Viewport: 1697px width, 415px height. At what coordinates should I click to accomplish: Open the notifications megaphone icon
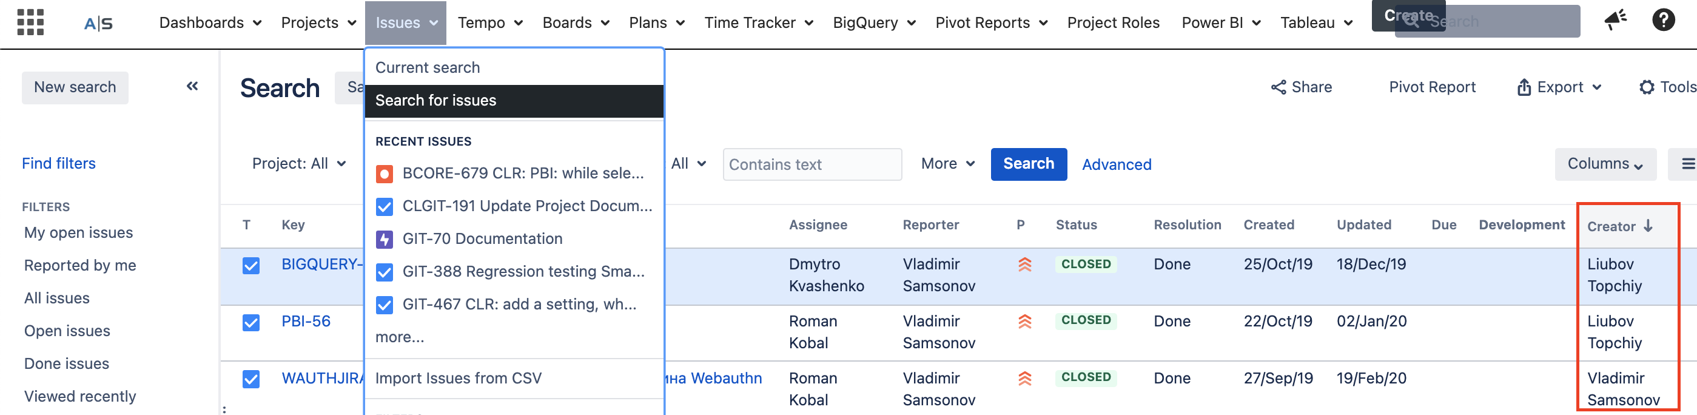[1615, 21]
